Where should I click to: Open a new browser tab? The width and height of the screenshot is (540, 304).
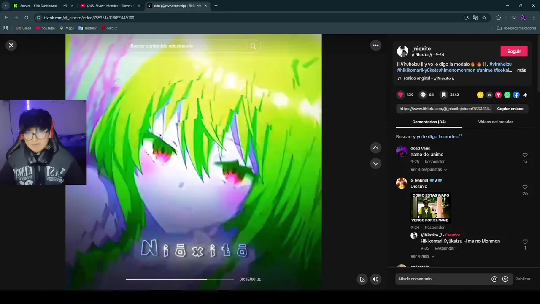(x=216, y=6)
